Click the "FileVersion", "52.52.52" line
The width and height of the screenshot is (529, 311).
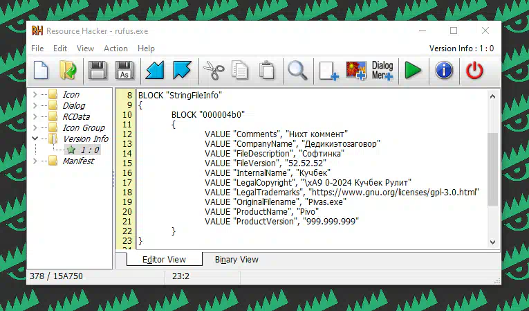point(265,163)
